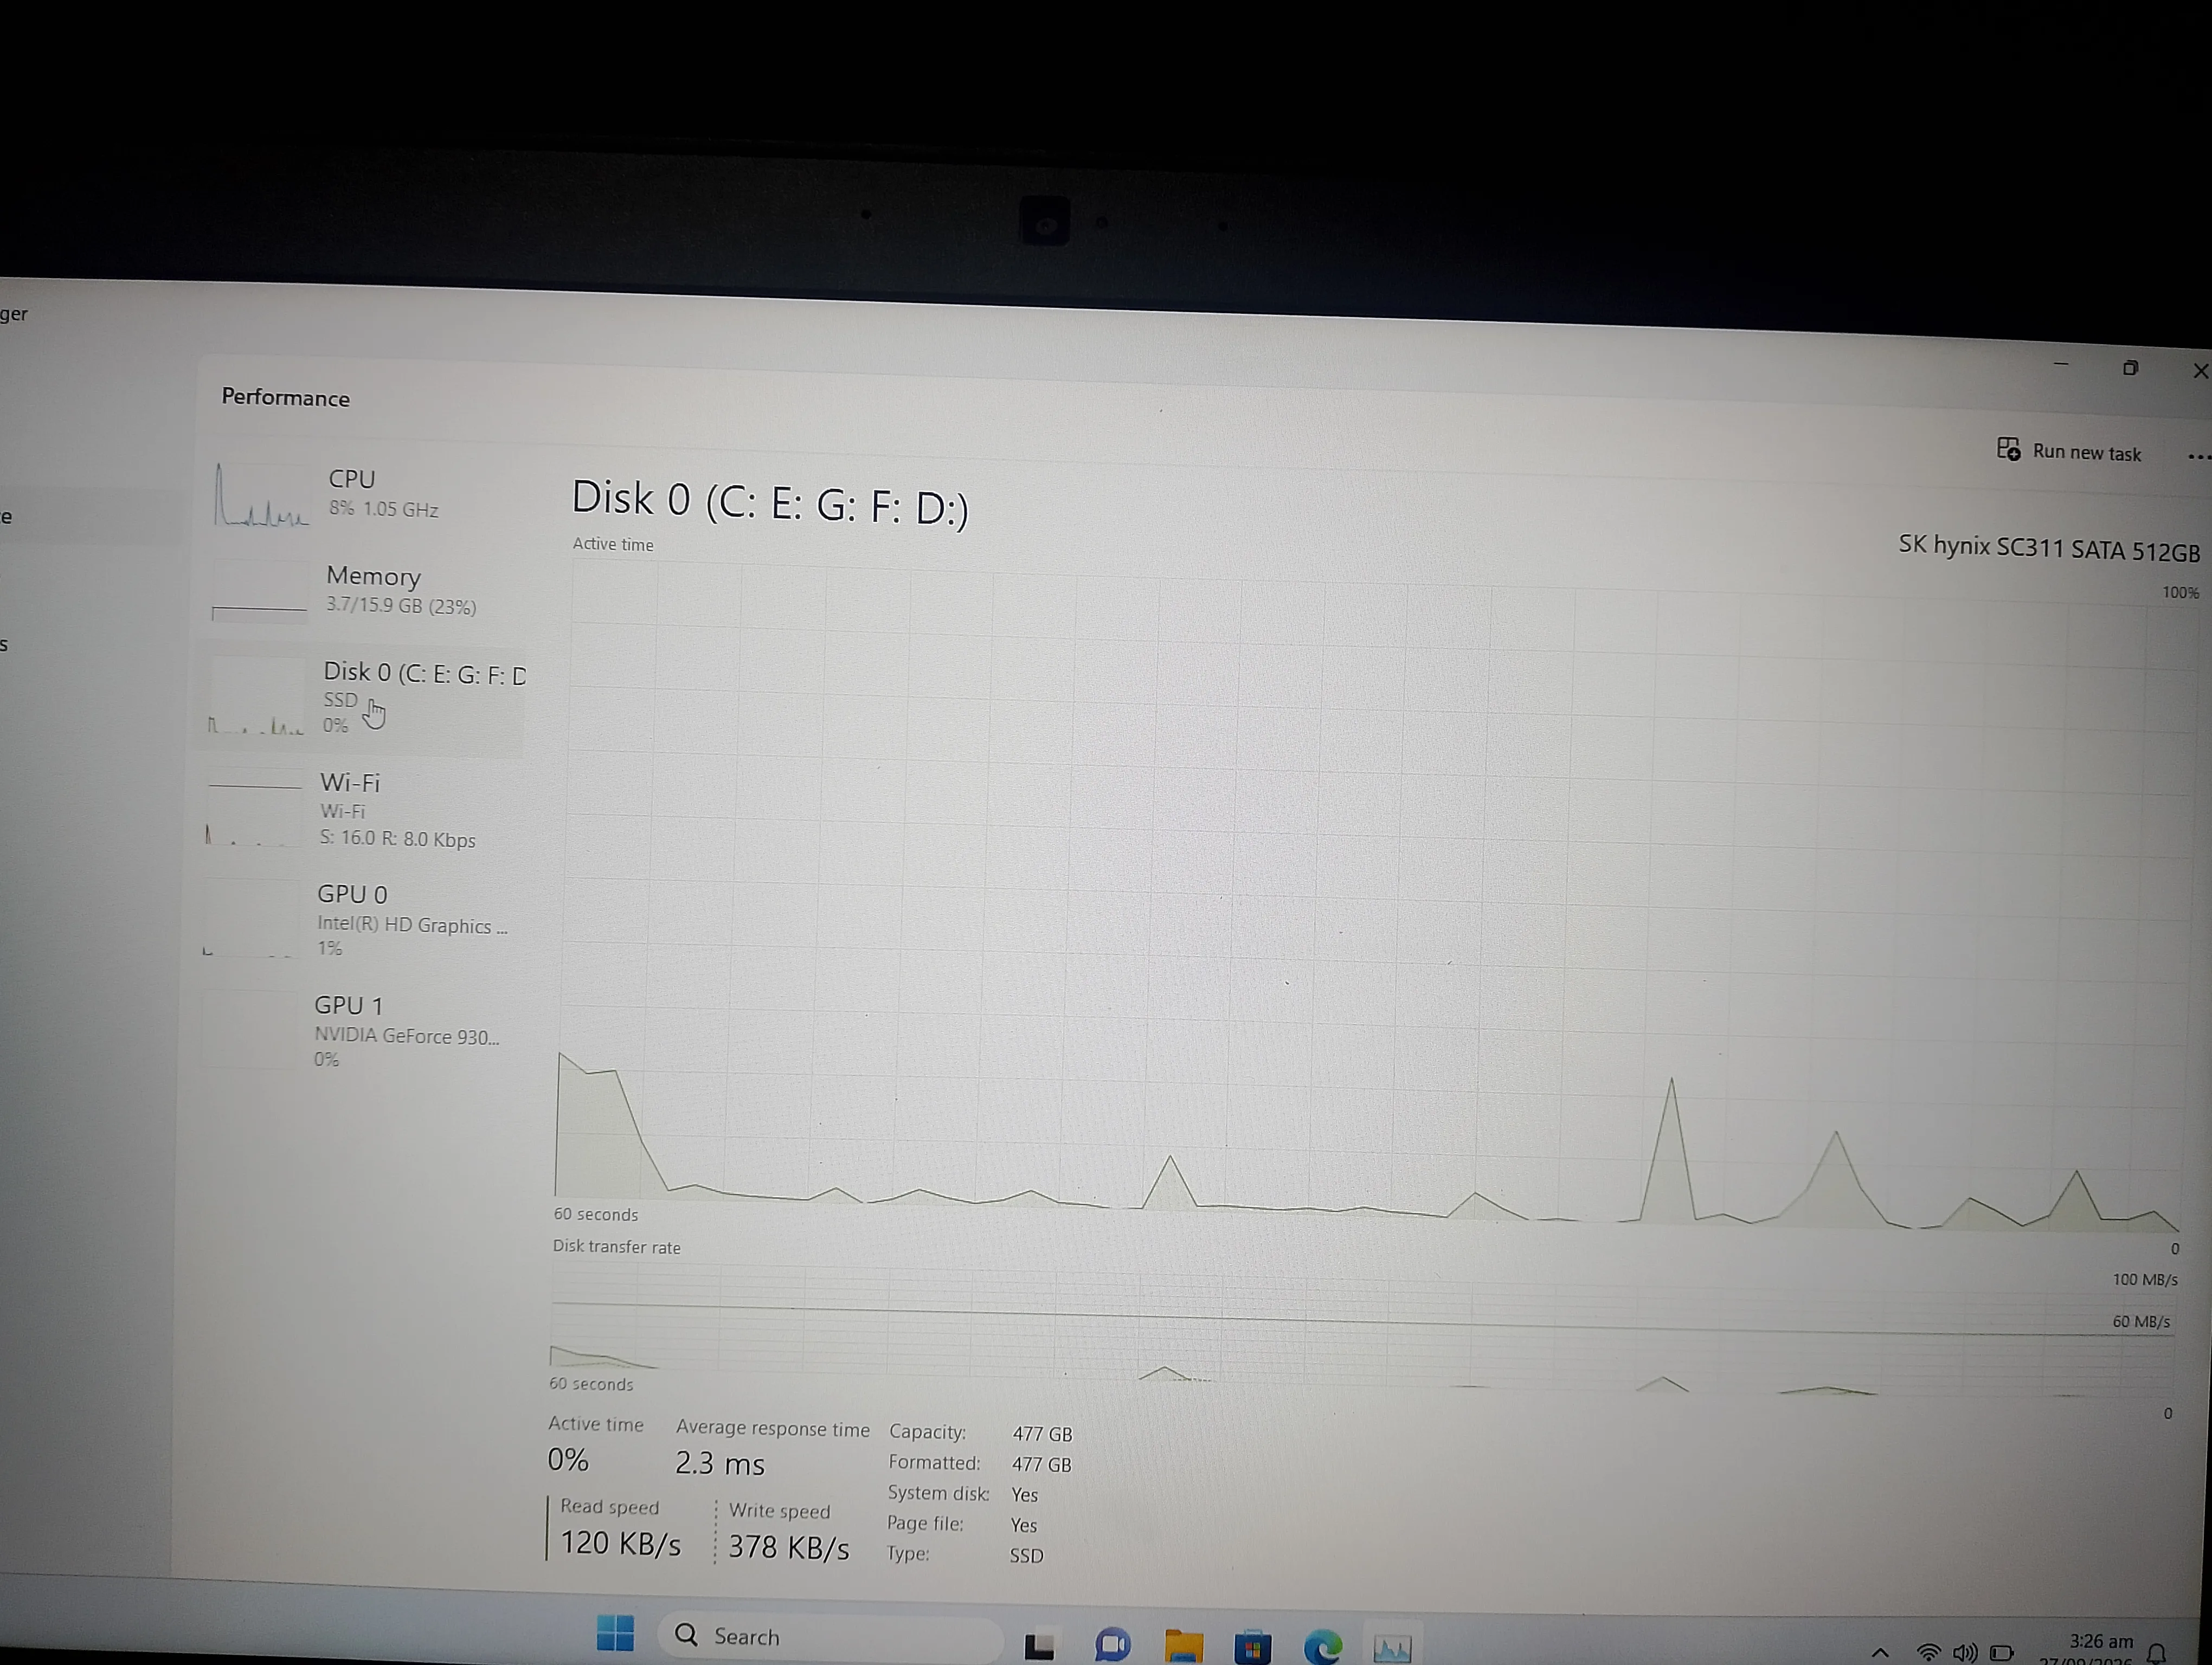Screen dimensions: 2212x1665
Task: Show hidden system tray icons
Action: click(1880, 1652)
